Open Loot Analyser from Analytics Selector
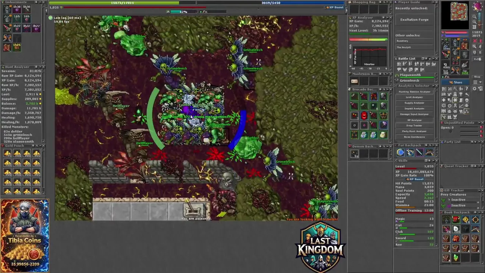Image resolution: width=485 pixels, height=273 pixels. (x=415, y=97)
